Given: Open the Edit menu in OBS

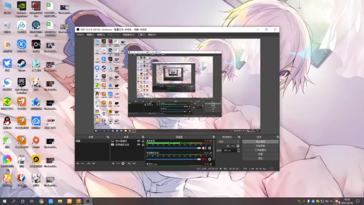Looking at the screenshot, I should click(x=90, y=35).
